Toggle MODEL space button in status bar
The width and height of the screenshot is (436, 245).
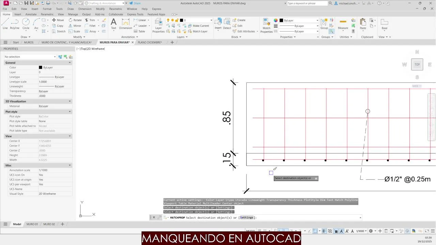coord(251,231)
